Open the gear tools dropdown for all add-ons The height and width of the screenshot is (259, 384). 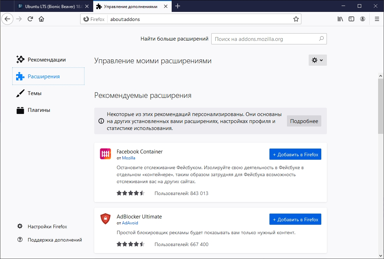[x=317, y=60]
